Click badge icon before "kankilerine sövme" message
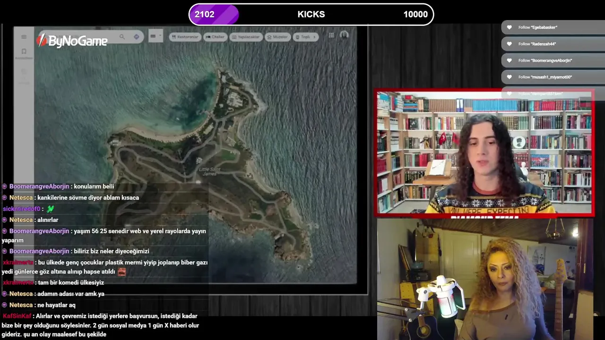 5,198
